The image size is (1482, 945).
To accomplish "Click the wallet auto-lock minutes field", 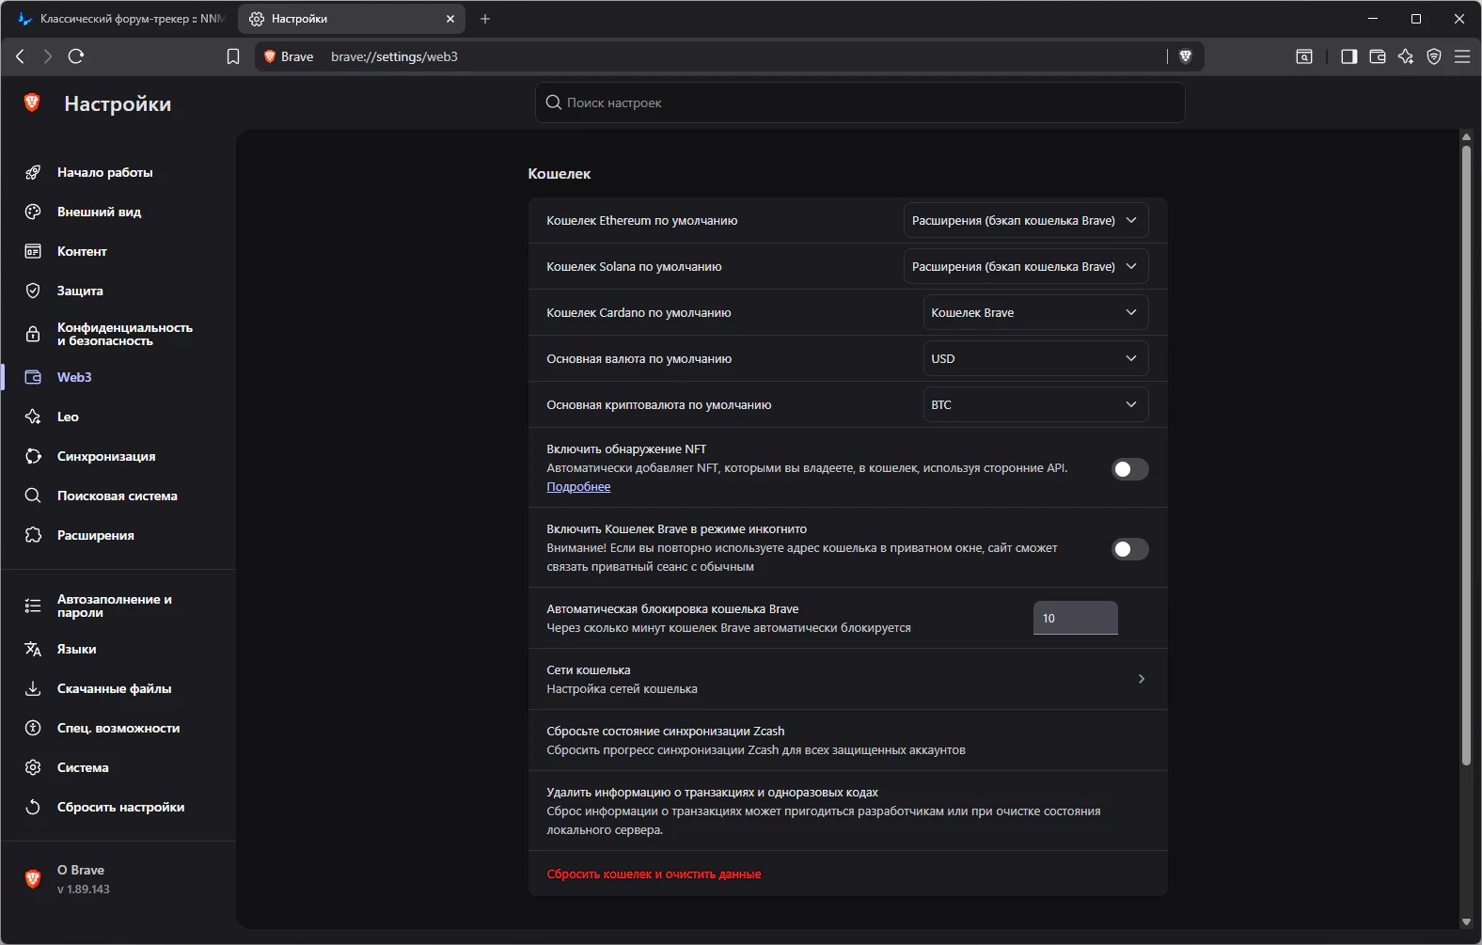I will click(1075, 619).
